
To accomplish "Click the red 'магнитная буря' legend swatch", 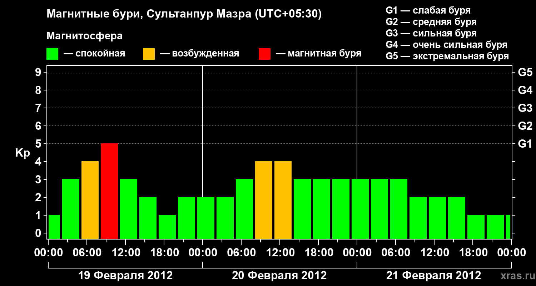I will point(264,54).
